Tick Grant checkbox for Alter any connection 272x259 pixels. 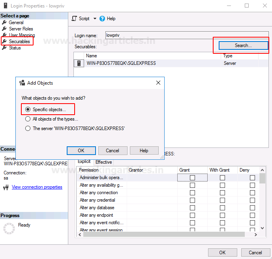pos(192,193)
